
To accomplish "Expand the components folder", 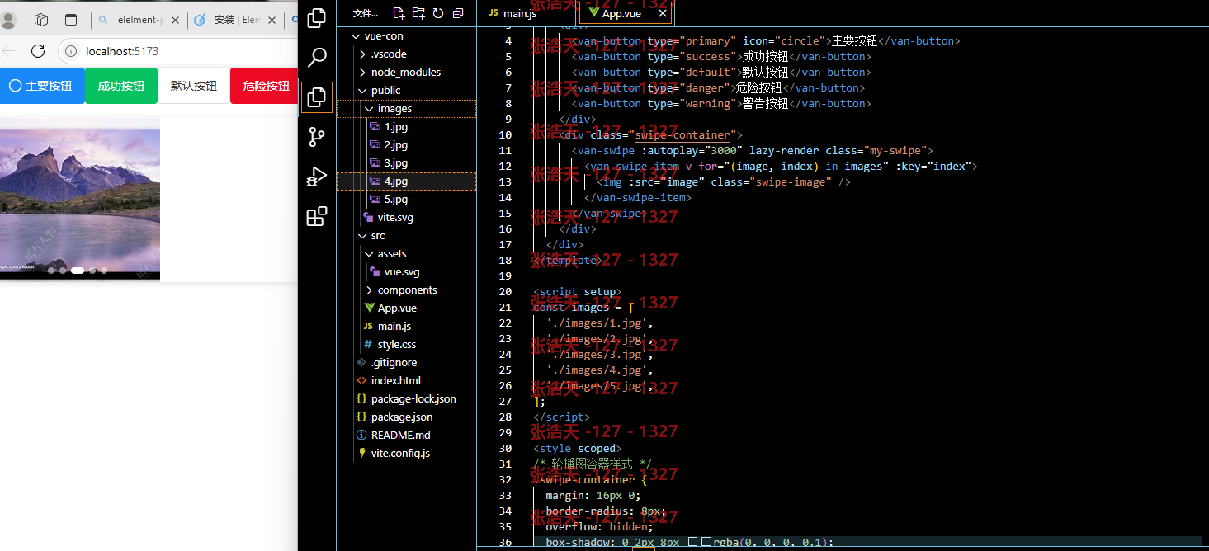I will pyautogui.click(x=369, y=290).
